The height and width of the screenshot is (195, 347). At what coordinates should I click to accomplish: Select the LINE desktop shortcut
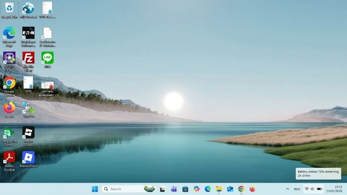click(x=47, y=58)
